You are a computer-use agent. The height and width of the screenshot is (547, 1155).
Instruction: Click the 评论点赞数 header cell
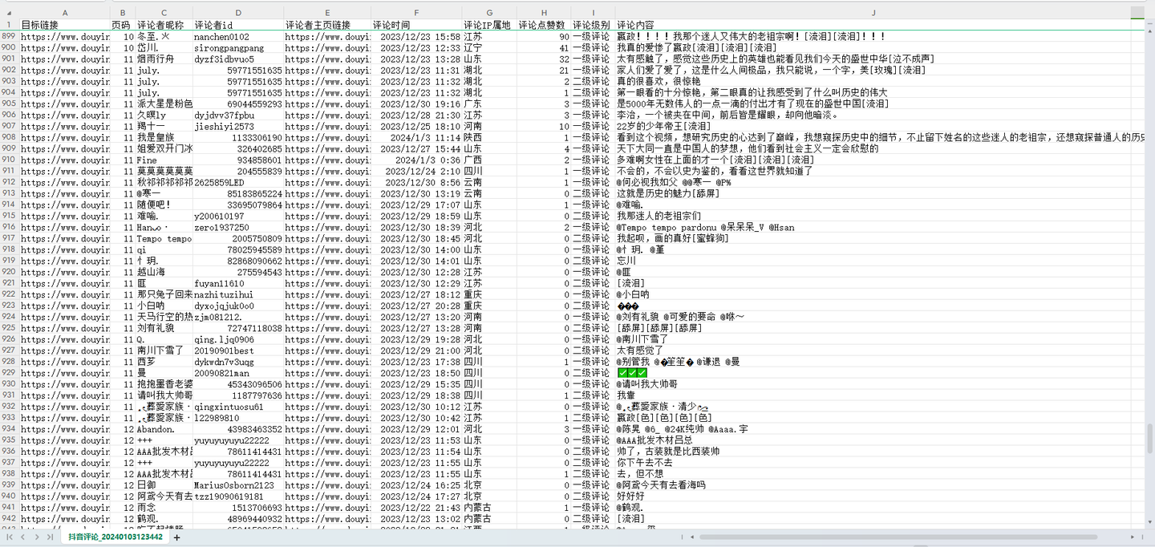(x=543, y=25)
